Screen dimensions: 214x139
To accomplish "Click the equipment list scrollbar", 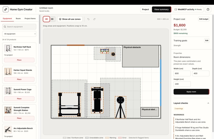I will (x=40, y=30).
